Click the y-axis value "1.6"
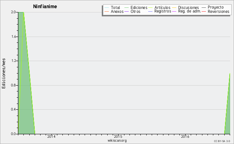This screenshot has height=144, width=234. [14, 37]
